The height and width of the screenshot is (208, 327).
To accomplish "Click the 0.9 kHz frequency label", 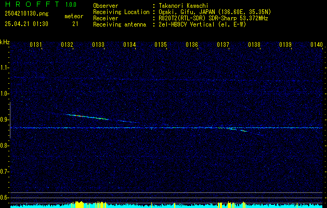I will (4, 120).
